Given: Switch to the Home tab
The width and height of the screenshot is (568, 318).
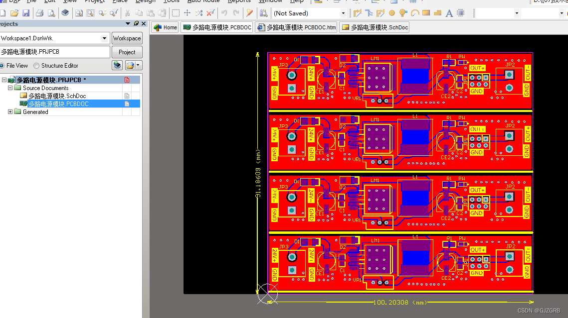Looking at the screenshot, I should point(166,27).
